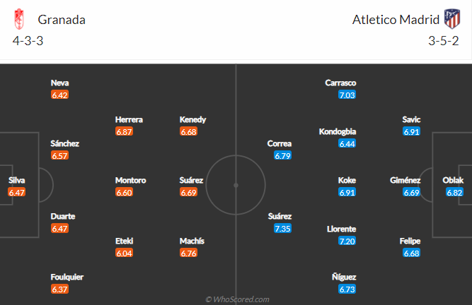Viewport: 472px width, 305px height.
Task: Select Oblak's 6.82 rating badge
Action: [454, 193]
